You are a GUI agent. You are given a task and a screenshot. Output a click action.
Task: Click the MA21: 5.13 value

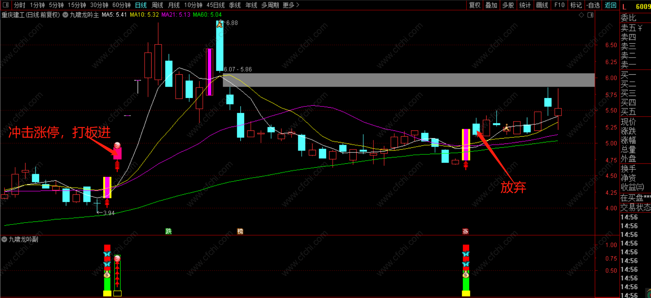click(x=176, y=15)
